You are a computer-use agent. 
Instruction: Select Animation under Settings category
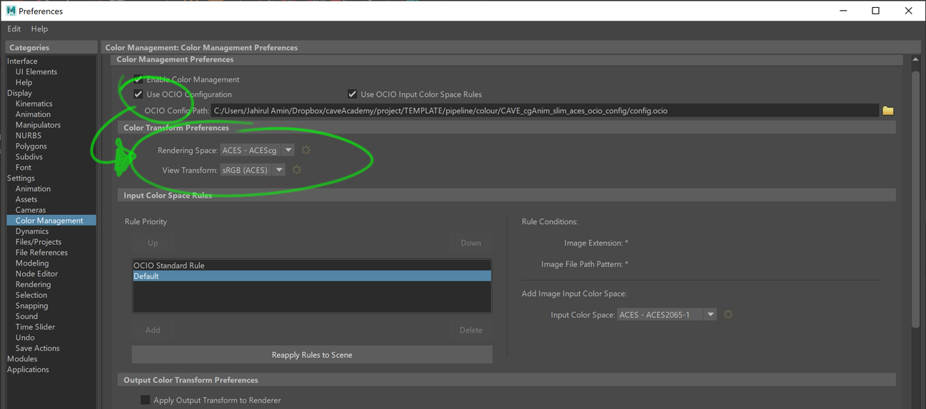[x=33, y=189]
